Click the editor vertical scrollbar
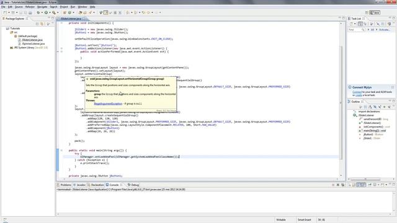The height and width of the screenshot is (223, 397). point(341,103)
